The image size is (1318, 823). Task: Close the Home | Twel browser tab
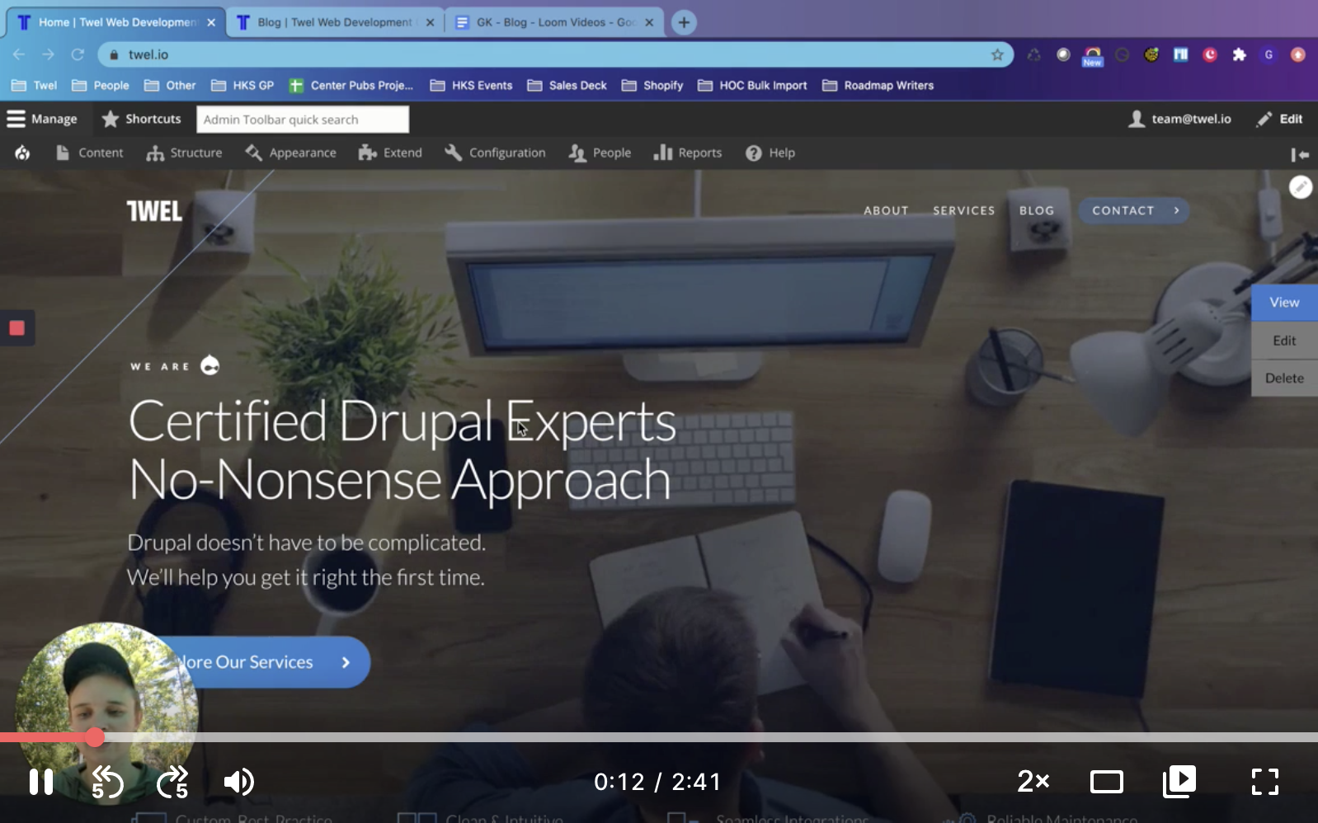coord(211,22)
